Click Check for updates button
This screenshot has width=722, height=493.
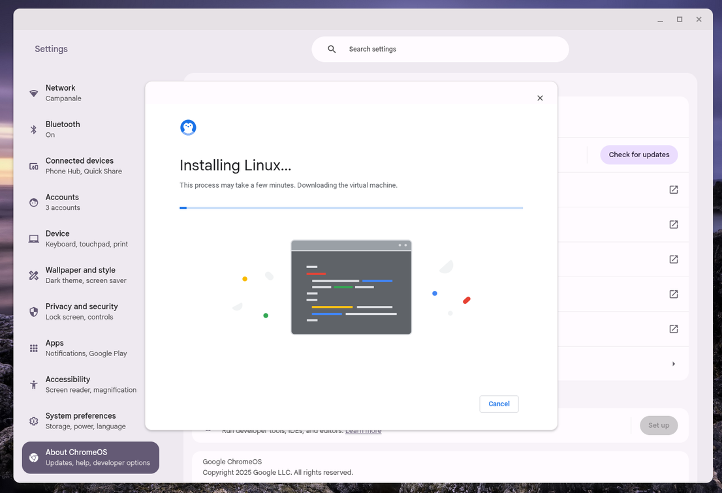638,155
